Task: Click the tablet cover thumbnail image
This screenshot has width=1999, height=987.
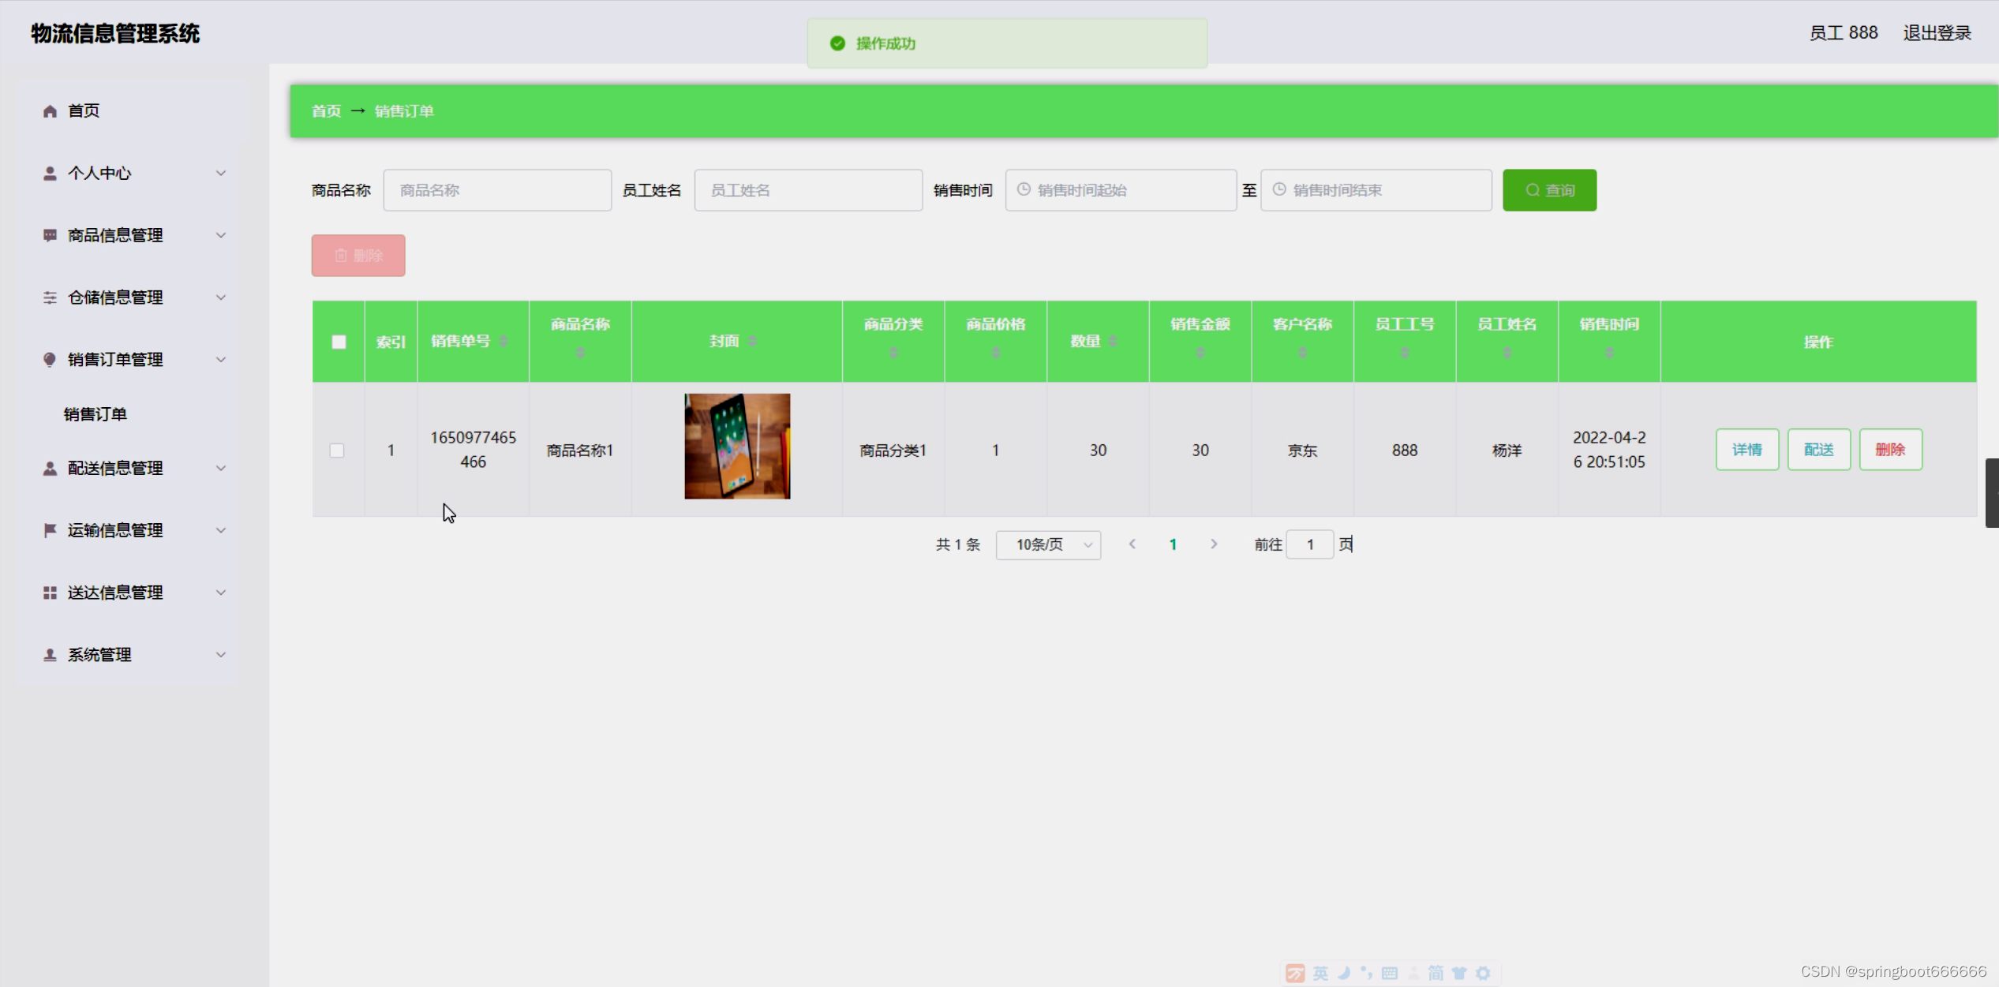Action: click(x=736, y=447)
